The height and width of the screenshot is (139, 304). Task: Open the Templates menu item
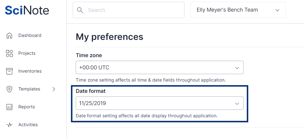29,89
